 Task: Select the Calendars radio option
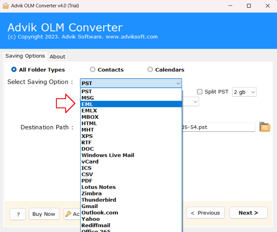[x=150, y=69]
